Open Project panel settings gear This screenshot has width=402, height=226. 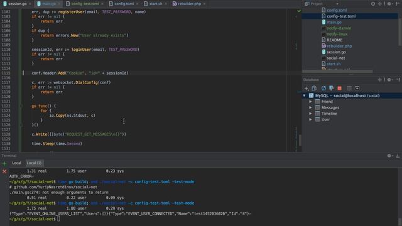click(389, 4)
